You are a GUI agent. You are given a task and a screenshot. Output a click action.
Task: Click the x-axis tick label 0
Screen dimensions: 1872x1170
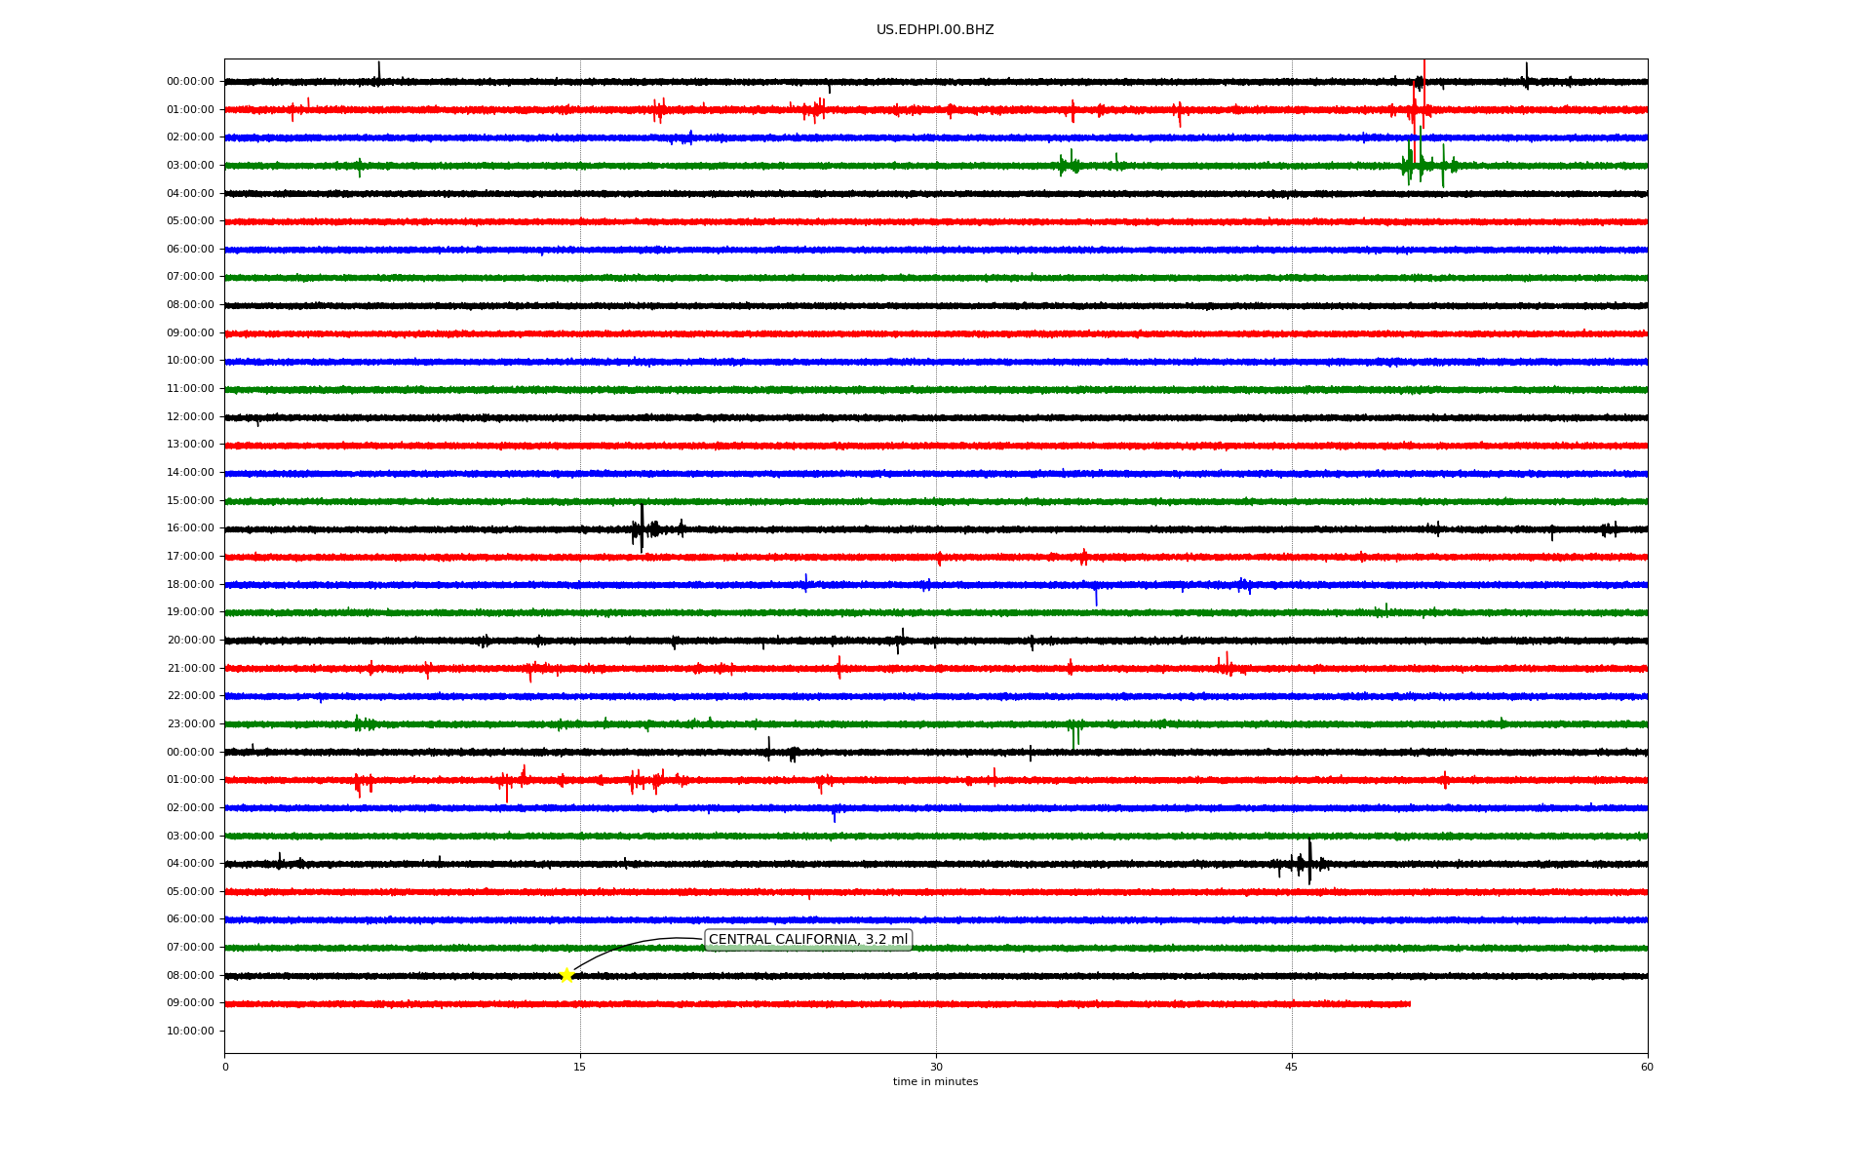225,1067
